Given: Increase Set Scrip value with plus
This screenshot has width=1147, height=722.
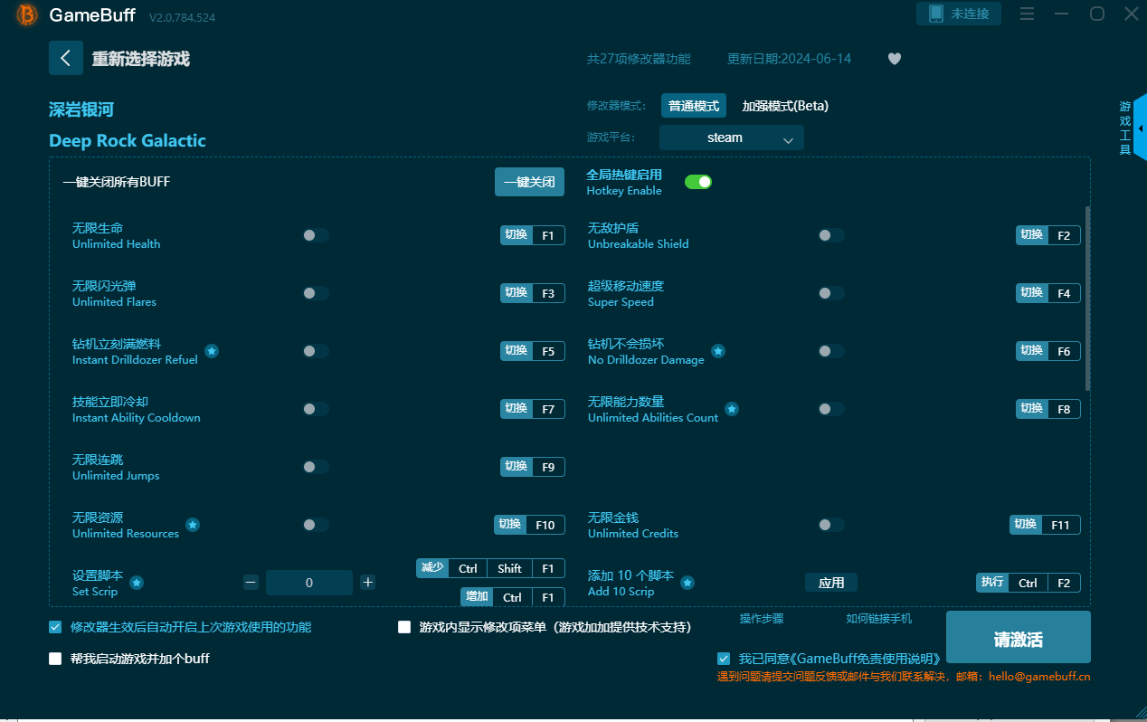Looking at the screenshot, I should click(x=367, y=583).
